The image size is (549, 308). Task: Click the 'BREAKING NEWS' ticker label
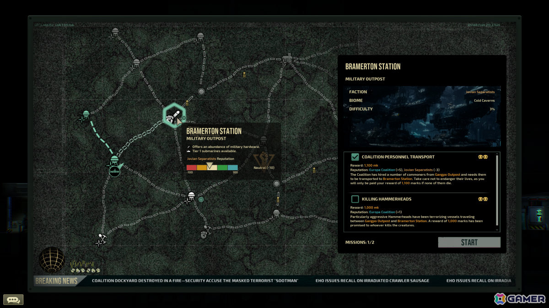[x=56, y=281]
